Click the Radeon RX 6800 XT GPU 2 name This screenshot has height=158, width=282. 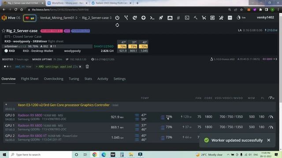tap(32, 136)
